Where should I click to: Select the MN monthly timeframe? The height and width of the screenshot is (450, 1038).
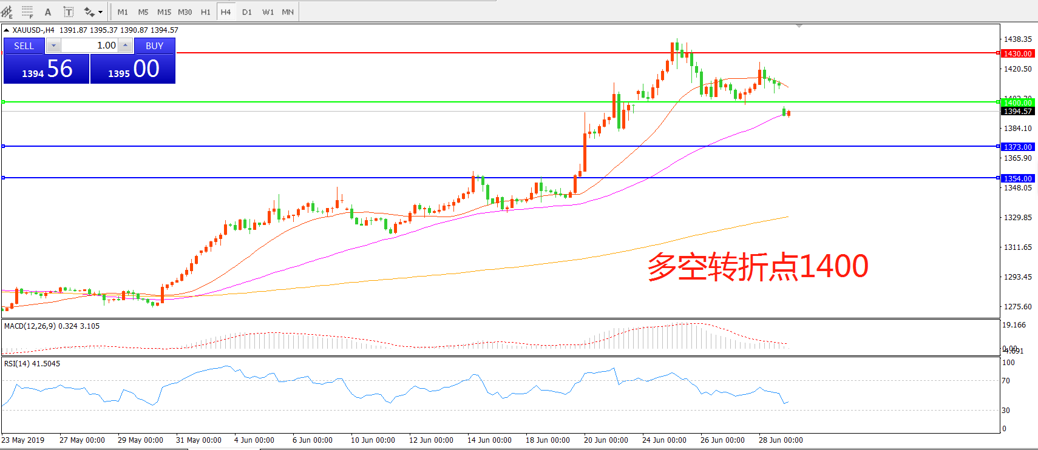coord(288,12)
